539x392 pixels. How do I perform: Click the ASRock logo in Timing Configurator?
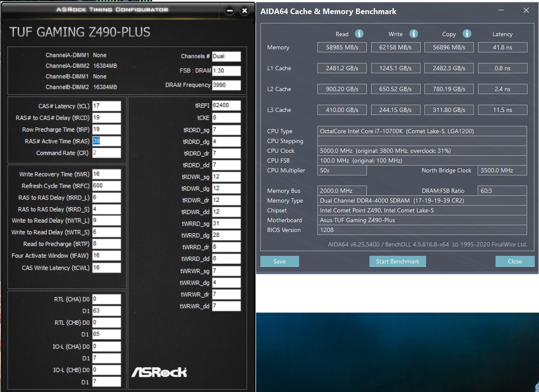tap(159, 372)
